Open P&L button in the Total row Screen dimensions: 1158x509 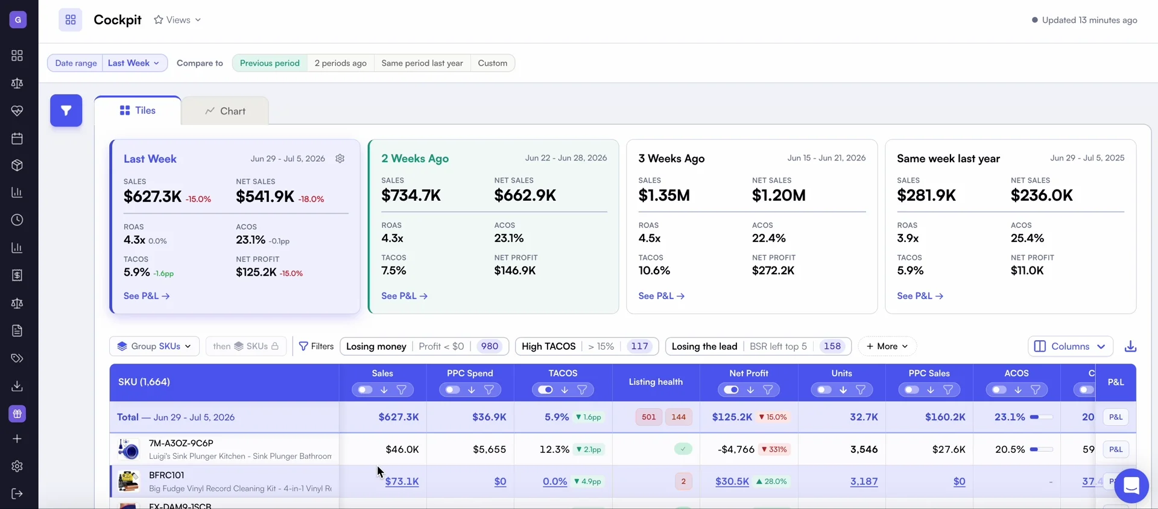(1116, 417)
